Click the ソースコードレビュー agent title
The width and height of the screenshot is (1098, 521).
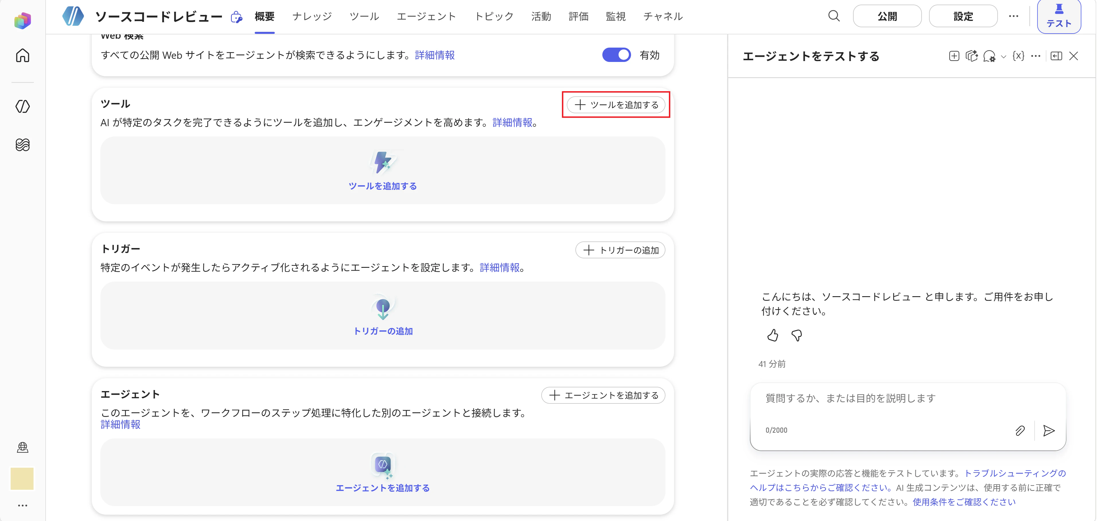(x=159, y=17)
